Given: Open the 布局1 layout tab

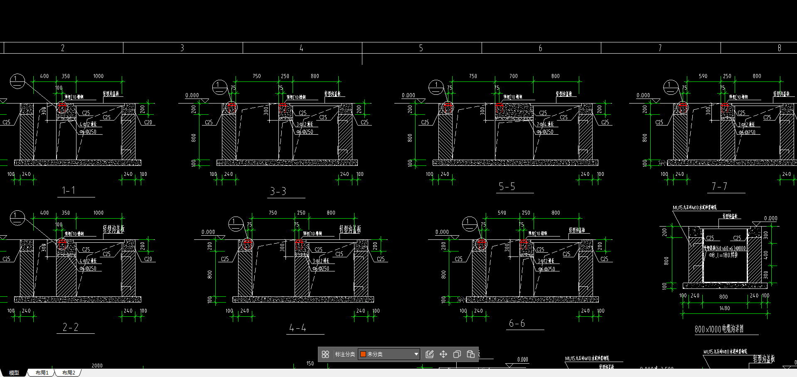Looking at the screenshot, I should pyautogui.click(x=42, y=373).
